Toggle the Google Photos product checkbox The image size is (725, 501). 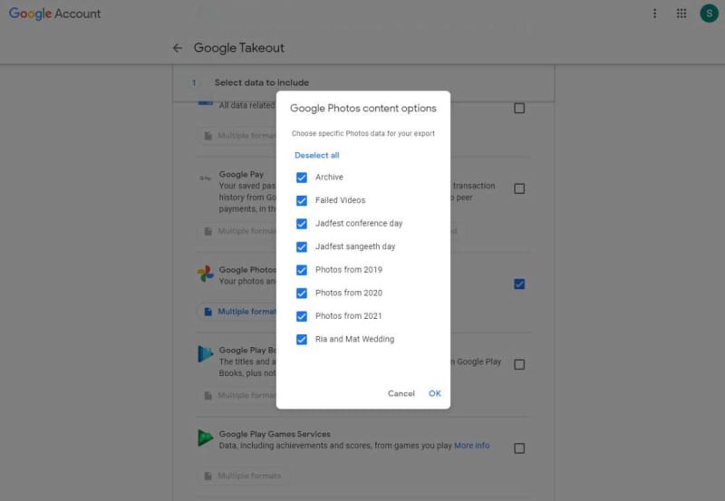[519, 284]
